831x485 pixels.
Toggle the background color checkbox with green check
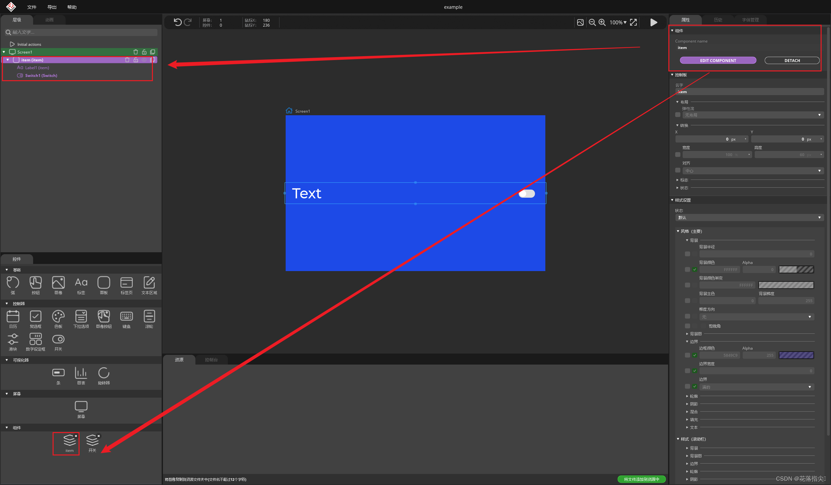(694, 270)
